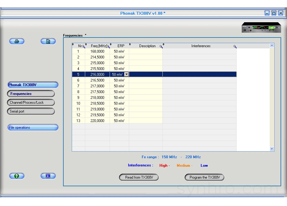This screenshot has width=287, height=206.
Task: Select the Phonak TX300V menu header
Action: 33,85
